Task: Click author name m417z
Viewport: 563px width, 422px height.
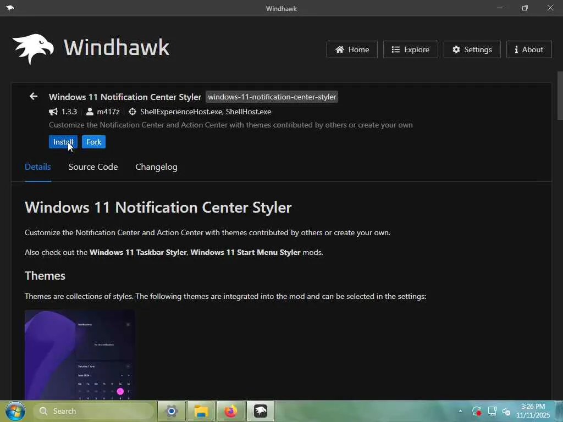Action: [108, 112]
